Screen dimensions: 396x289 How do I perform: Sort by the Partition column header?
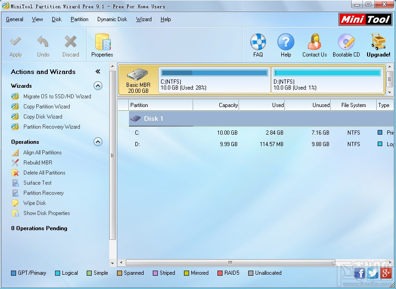[x=161, y=105]
